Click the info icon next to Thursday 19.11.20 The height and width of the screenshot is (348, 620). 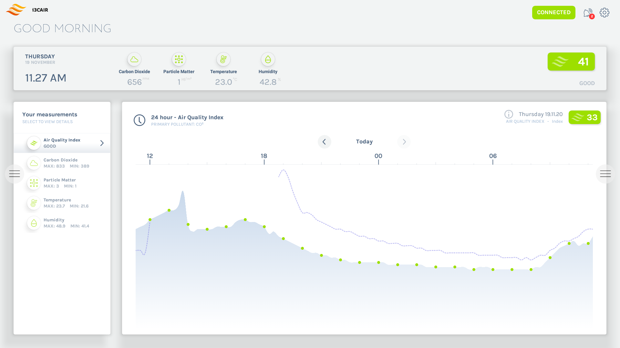pyautogui.click(x=509, y=114)
